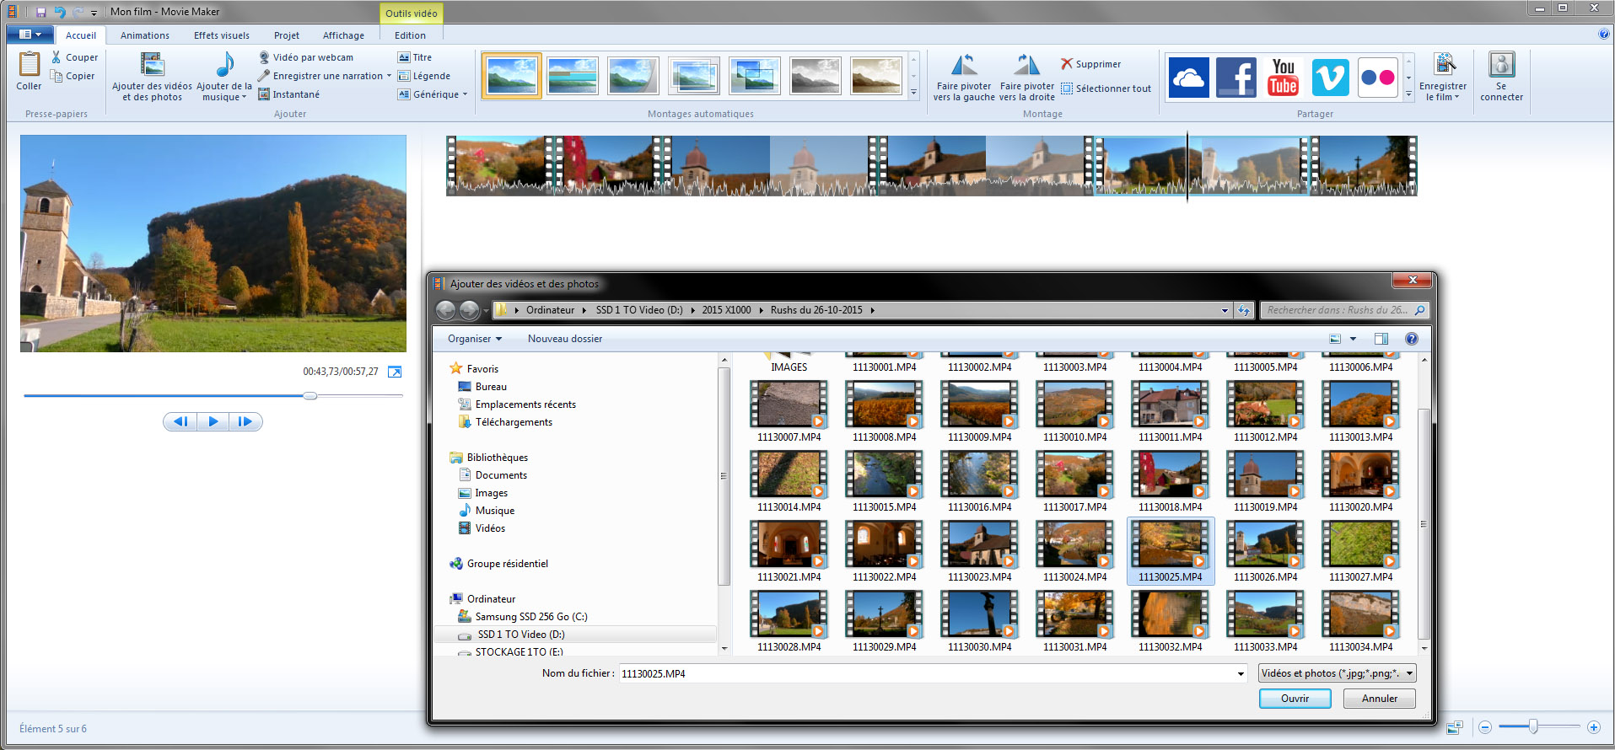Click Nouveau dossier
Viewport: 1615px width, 750px height.
click(565, 339)
